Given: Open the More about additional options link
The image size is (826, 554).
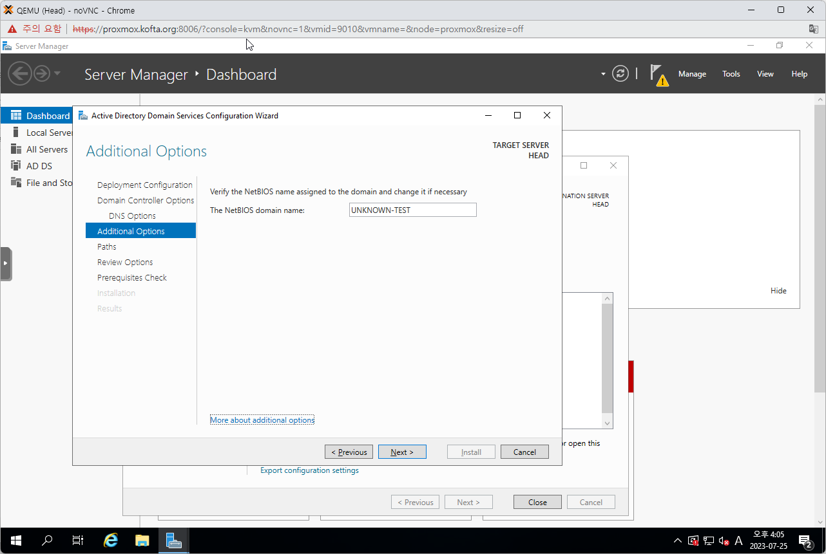Looking at the screenshot, I should [x=262, y=420].
